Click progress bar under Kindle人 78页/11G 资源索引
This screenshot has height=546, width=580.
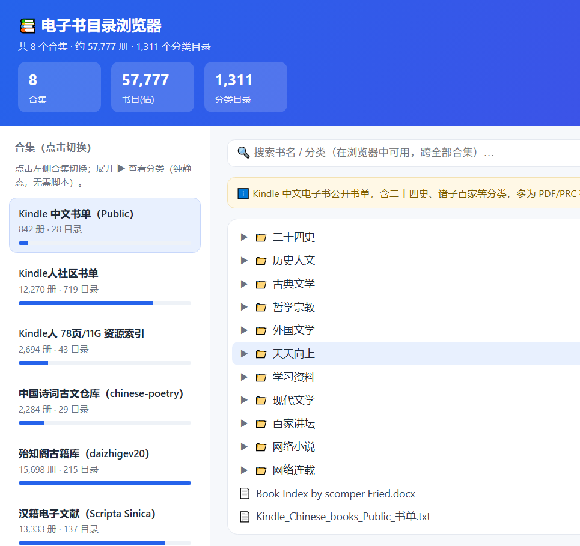pyautogui.click(x=105, y=363)
